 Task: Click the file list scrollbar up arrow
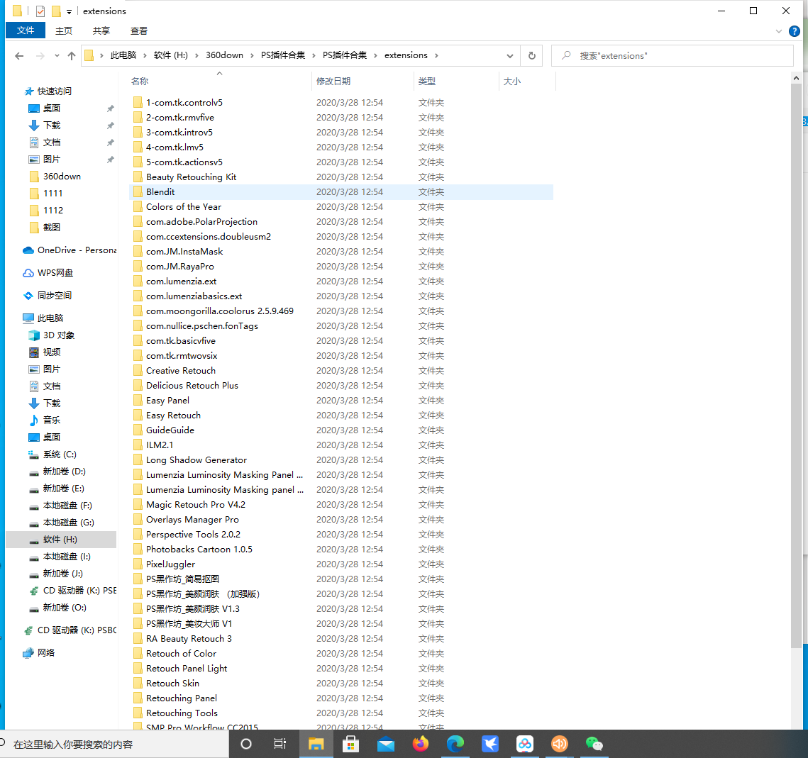tap(796, 78)
